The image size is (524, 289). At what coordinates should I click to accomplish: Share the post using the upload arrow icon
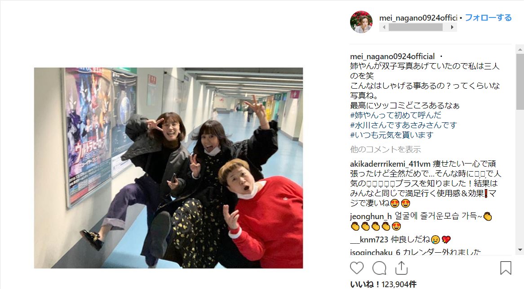(401, 268)
